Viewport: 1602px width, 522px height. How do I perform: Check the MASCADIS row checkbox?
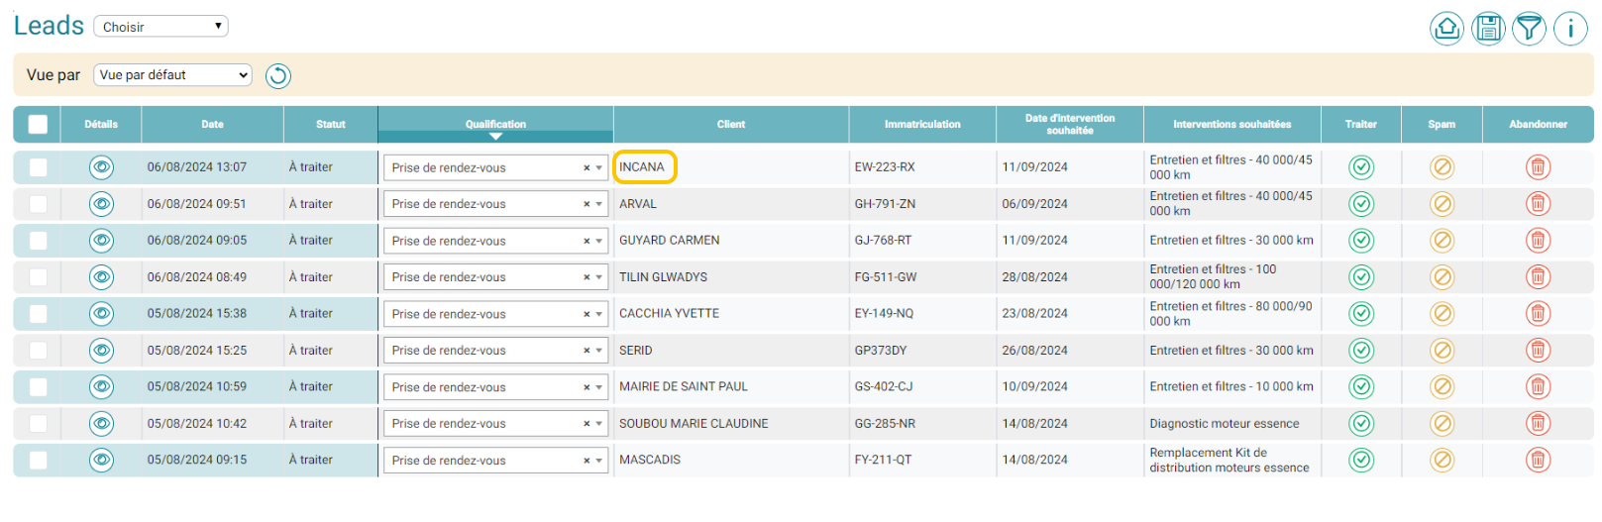pos(38,460)
